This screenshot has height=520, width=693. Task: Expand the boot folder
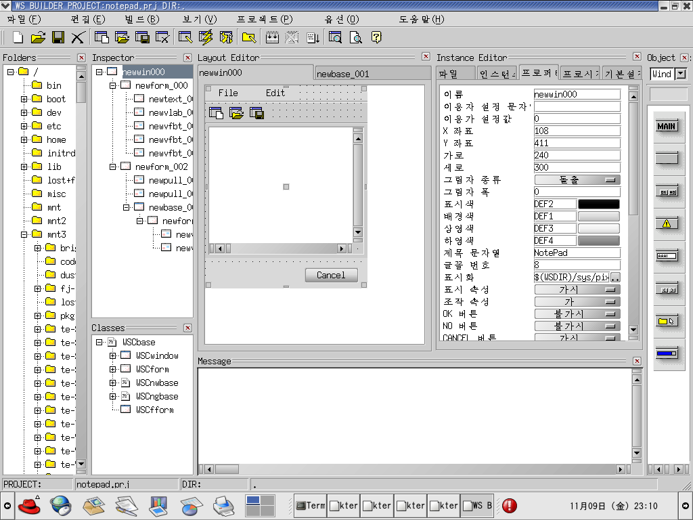click(x=24, y=99)
